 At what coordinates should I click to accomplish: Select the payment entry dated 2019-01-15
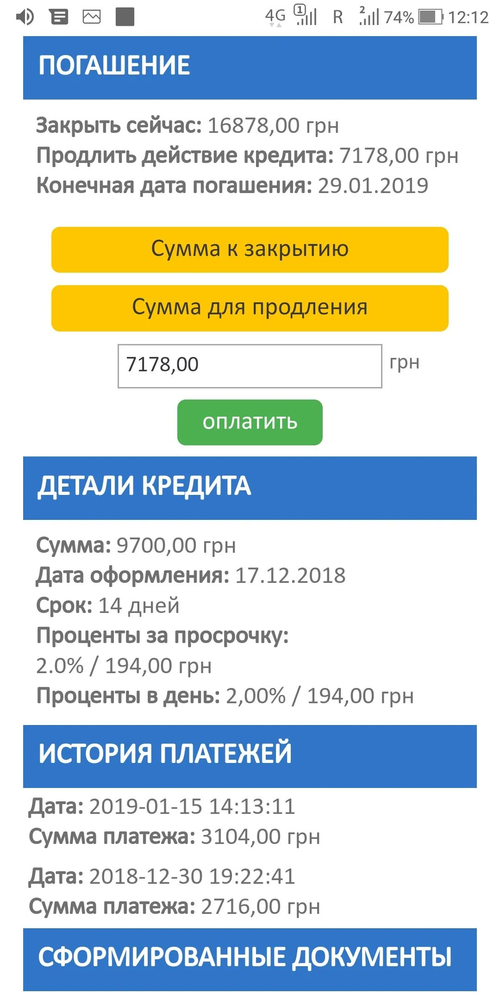175,822
